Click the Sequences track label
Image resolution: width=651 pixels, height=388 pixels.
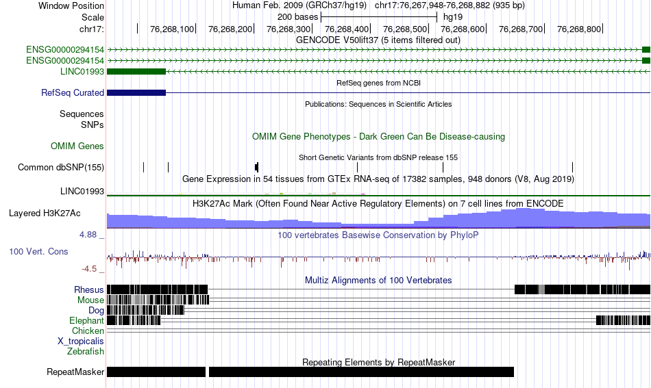82,114
